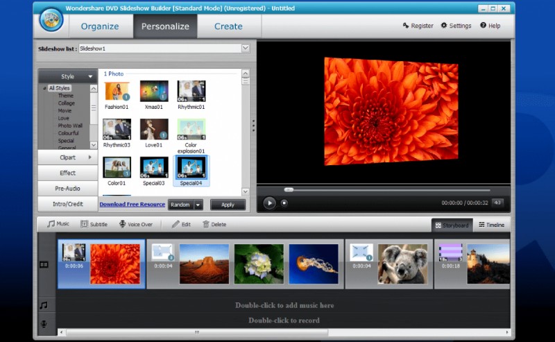The image size is (555, 342).
Task: Select the storyboard video track icon
Action: pos(44,264)
